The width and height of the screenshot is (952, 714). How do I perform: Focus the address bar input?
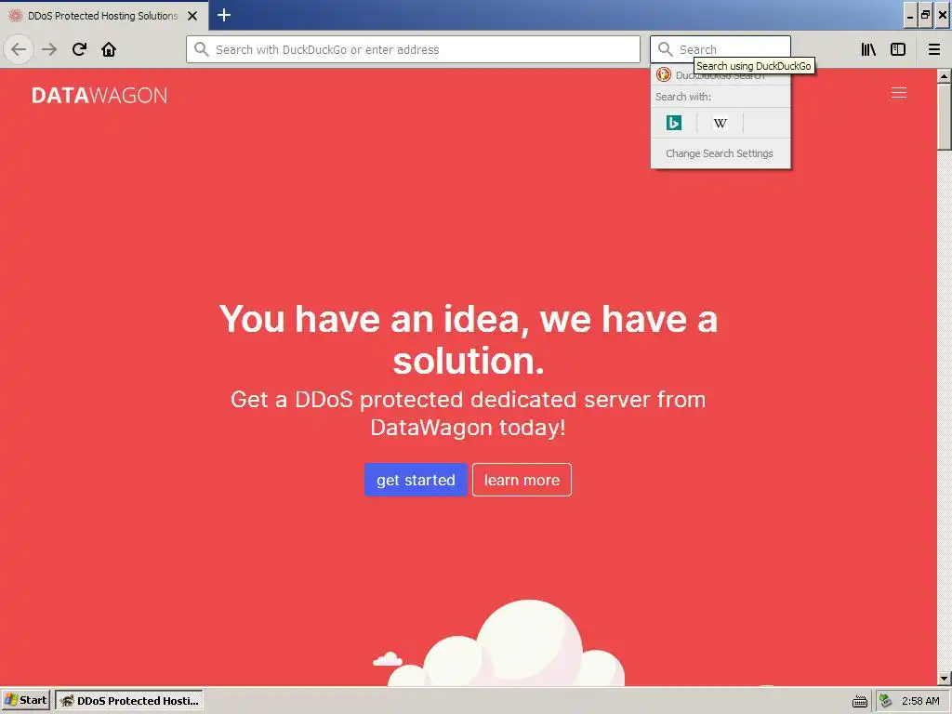click(414, 49)
